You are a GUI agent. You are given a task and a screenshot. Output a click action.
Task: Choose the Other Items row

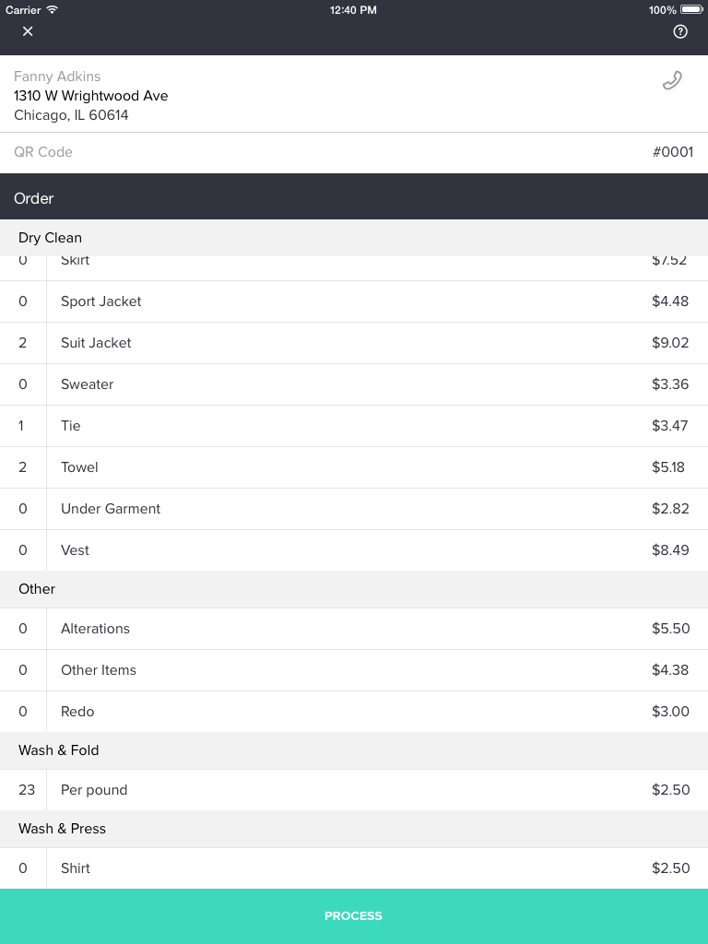pos(354,671)
